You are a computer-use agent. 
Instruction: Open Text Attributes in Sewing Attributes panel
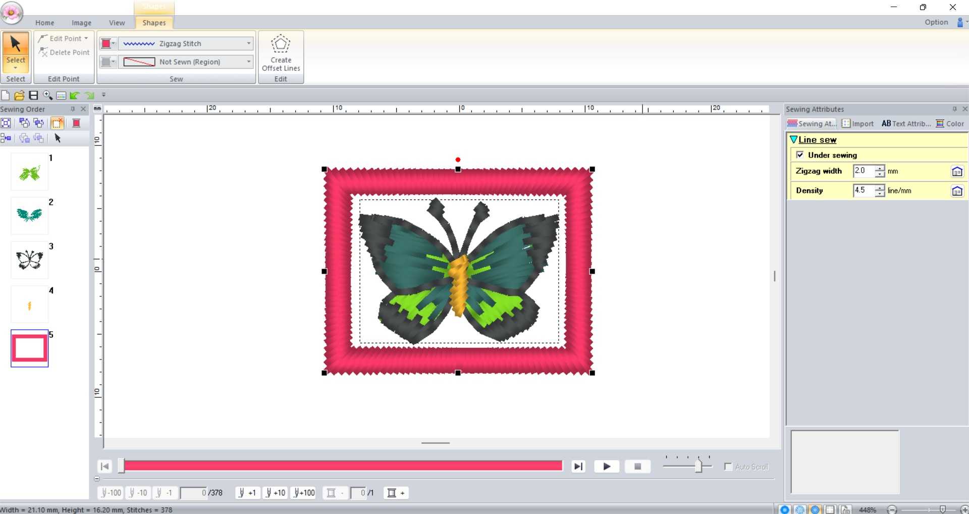pos(906,123)
